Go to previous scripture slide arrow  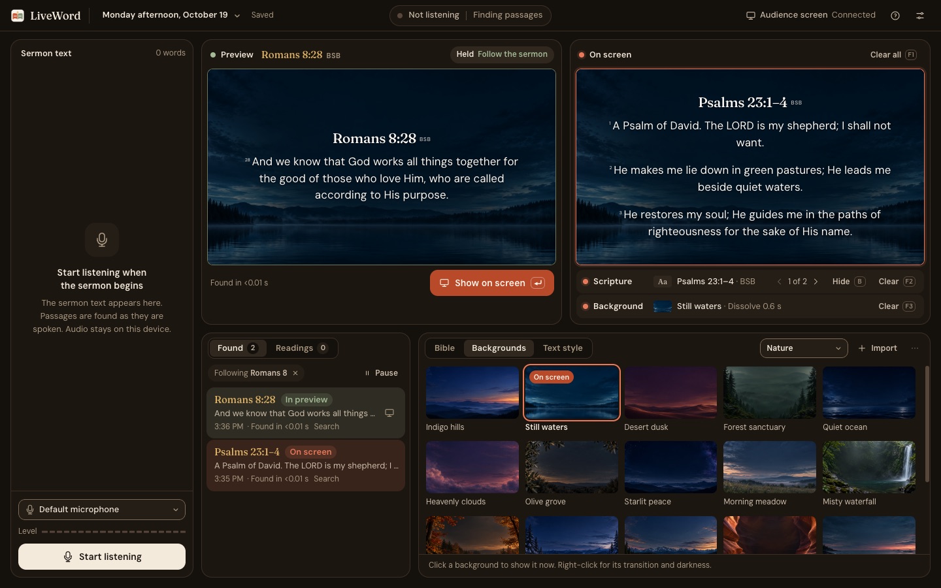point(779,282)
